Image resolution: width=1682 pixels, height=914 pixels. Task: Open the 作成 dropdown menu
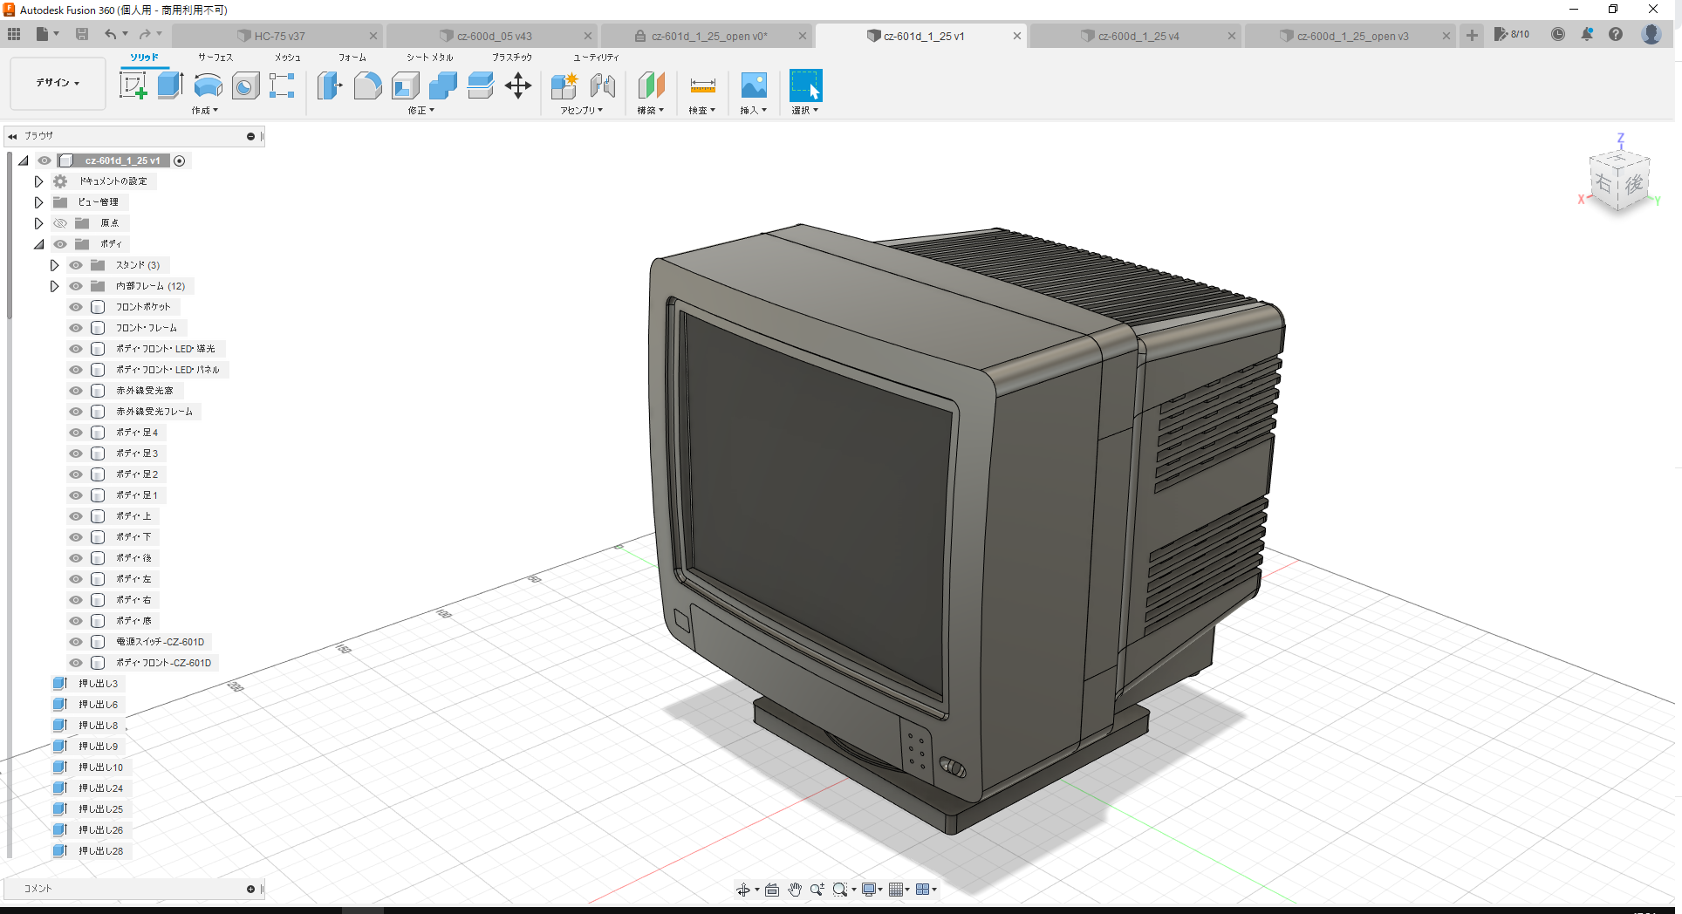[204, 110]
